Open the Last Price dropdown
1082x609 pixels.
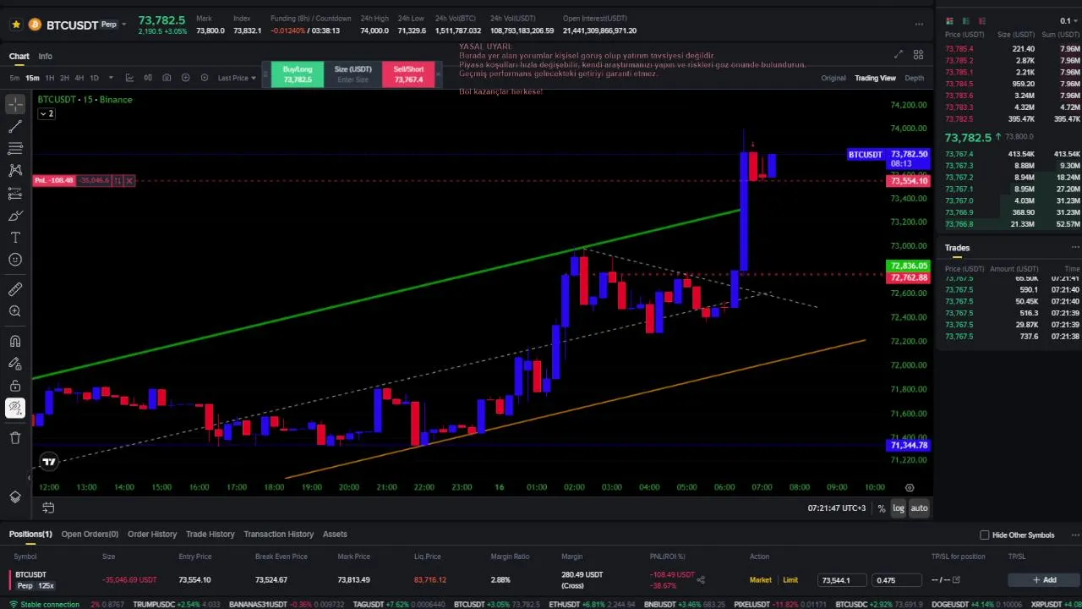click(237, 78)
